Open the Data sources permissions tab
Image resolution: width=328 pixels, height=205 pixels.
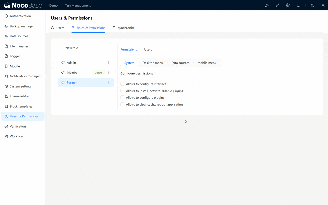(x=180, y=63)
